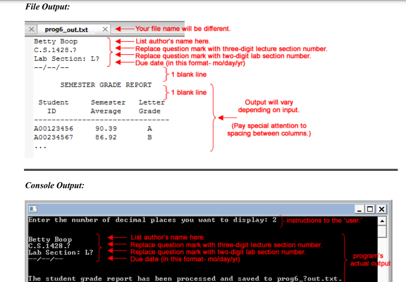Screen dimensions: 406x282
Task: Click the 'Output will vary depending on input.' note
Action: coord(269,106)
